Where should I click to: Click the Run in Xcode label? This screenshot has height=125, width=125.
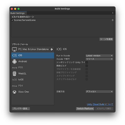point(63,56)
